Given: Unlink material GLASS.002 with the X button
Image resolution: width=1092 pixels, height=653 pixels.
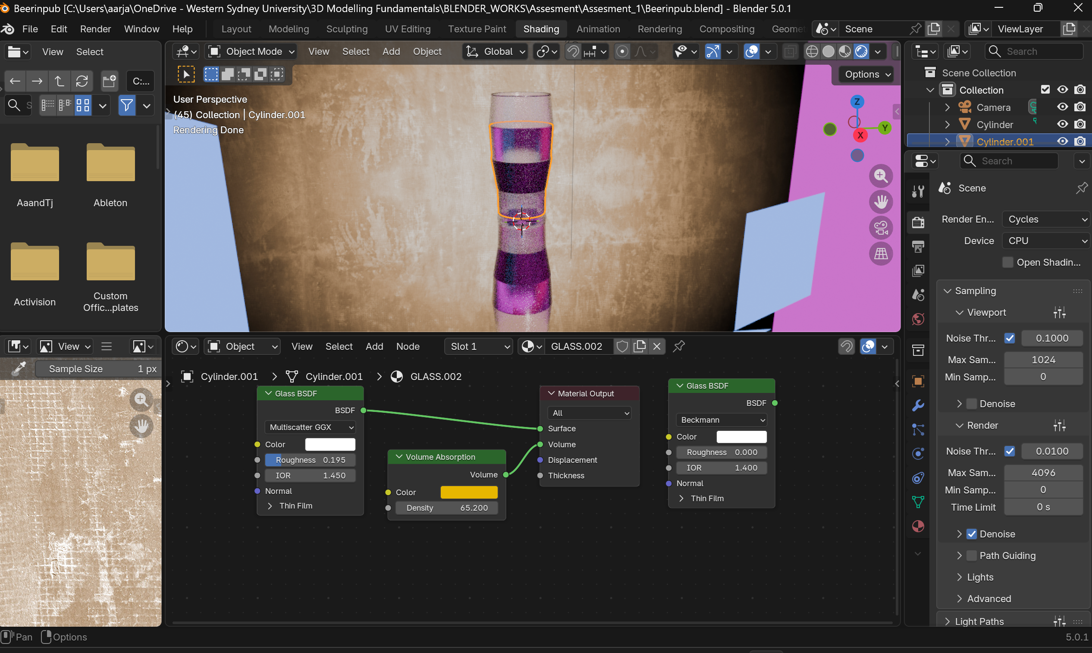Looking at the screenshot, I should [x=657, y=347].
